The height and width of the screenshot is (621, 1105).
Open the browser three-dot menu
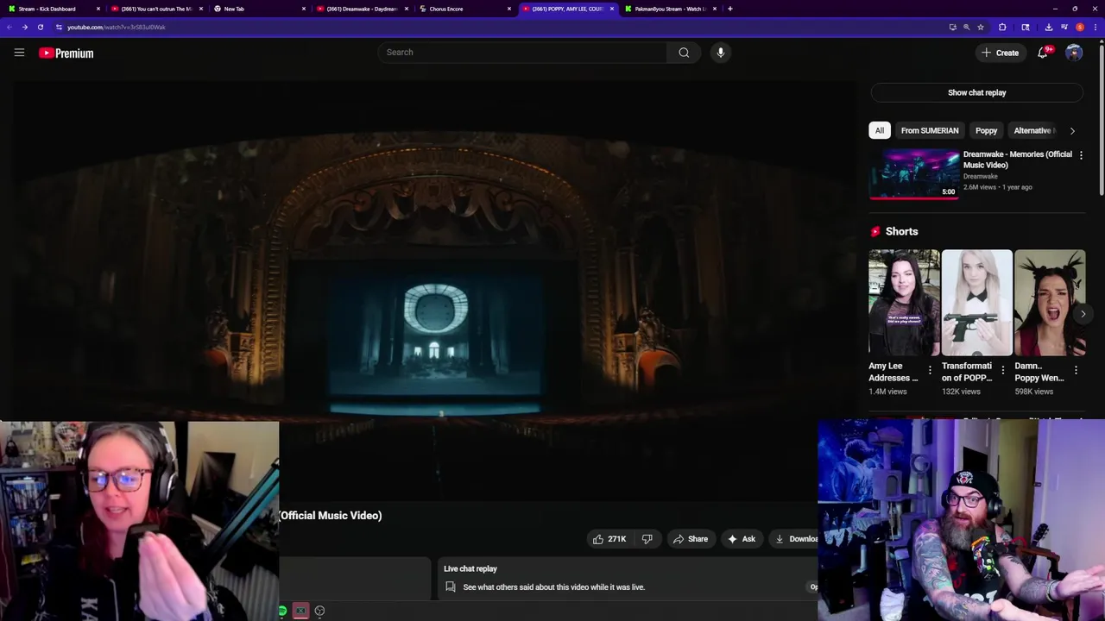[1095, 27]
